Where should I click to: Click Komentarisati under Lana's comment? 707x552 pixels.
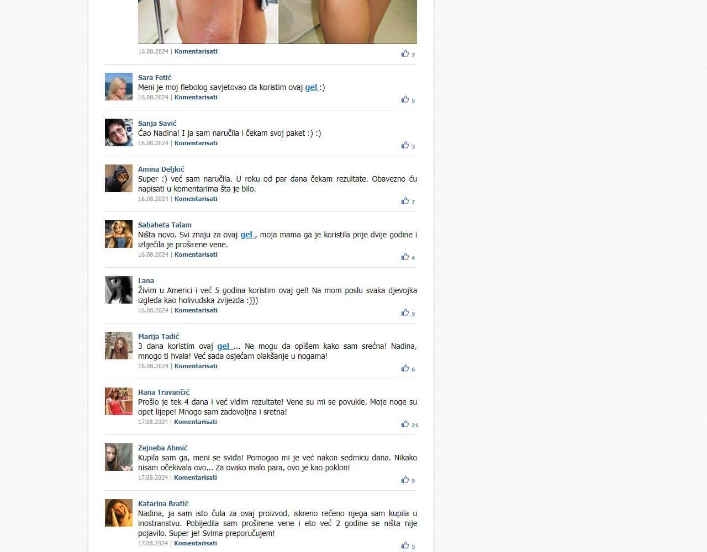click(196, 310)
